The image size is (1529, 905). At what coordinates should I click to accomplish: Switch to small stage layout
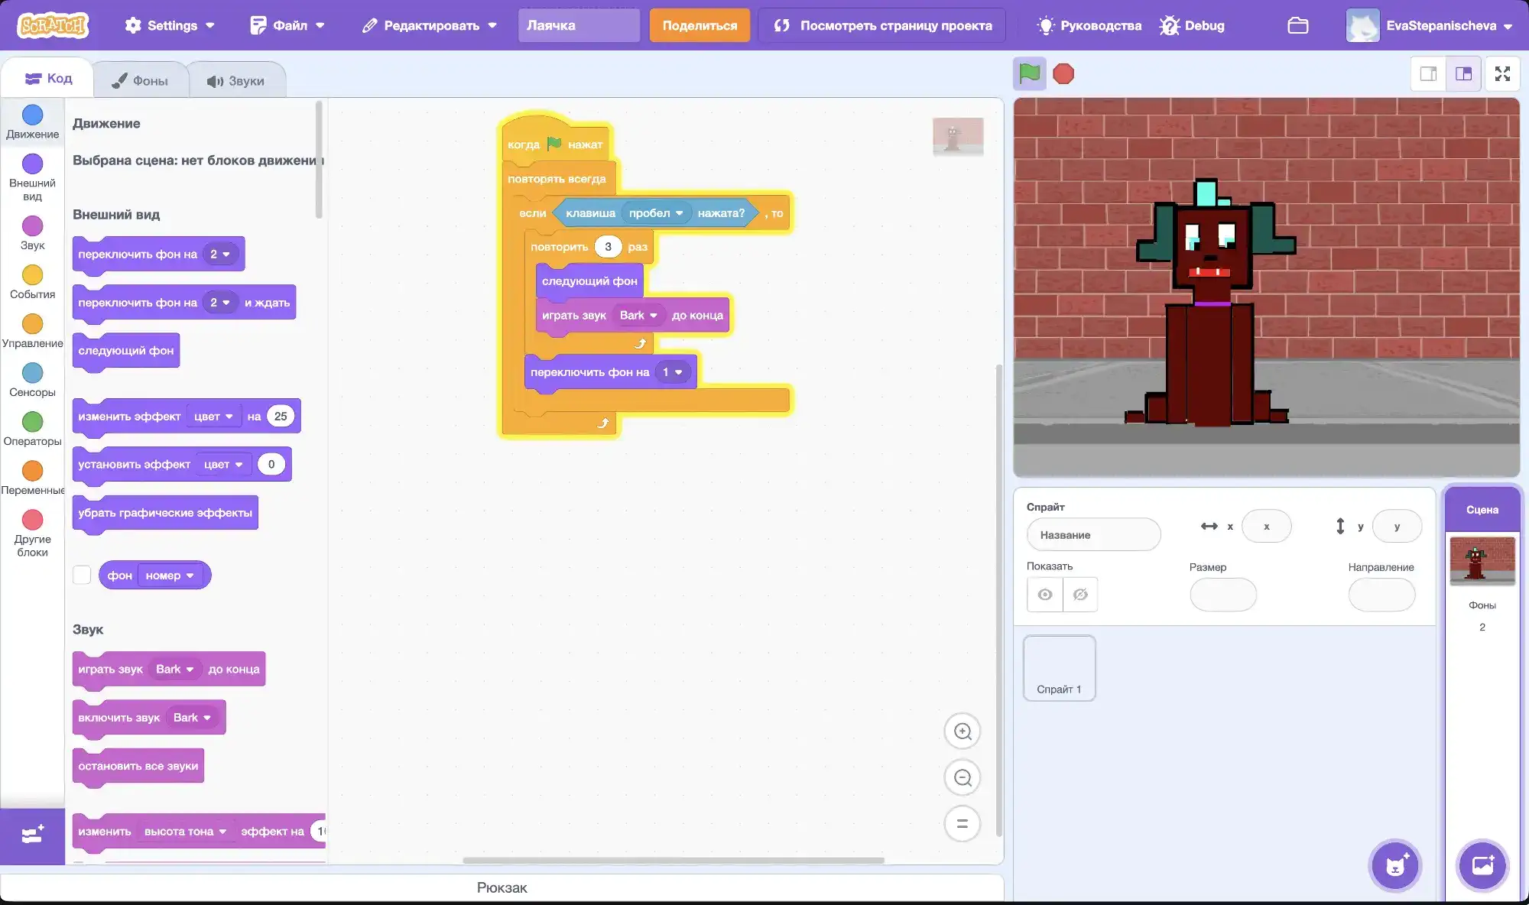tap(1428, 74)
